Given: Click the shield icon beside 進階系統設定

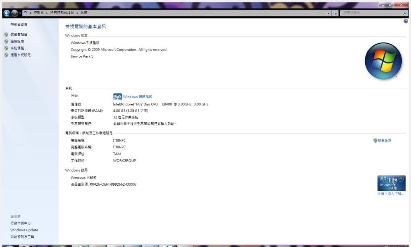Looking at the screenshot, I should click(6, 55).
